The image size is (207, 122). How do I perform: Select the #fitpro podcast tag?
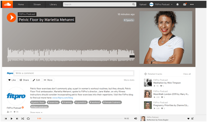pos(39,107)
